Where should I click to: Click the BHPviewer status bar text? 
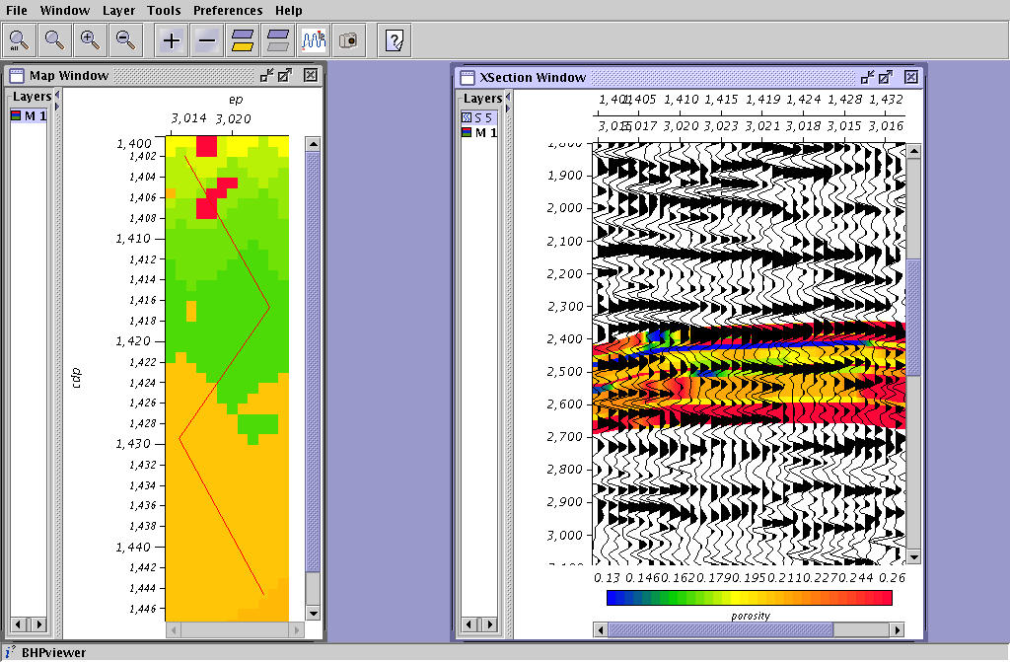pos(53,652)
